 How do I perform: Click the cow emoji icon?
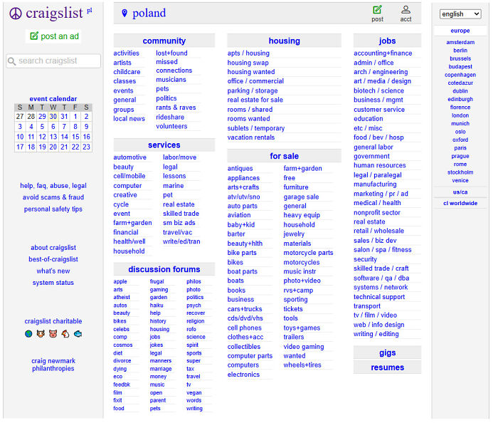[x=41, y=333]
